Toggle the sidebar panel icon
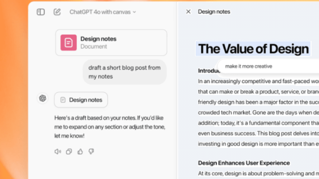Viewport: 319px width, 179px height. (x=40, y=12)
